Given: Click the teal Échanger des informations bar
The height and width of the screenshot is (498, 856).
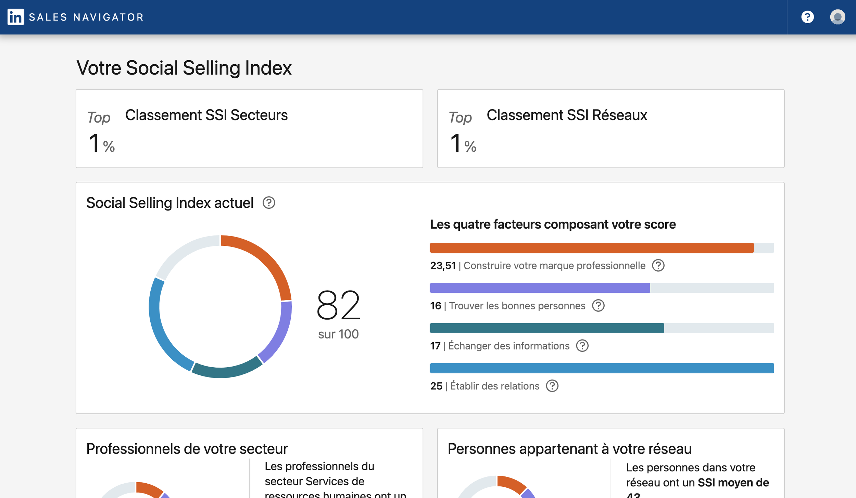Looking at the screenshot, I should [x=546, y=328].
